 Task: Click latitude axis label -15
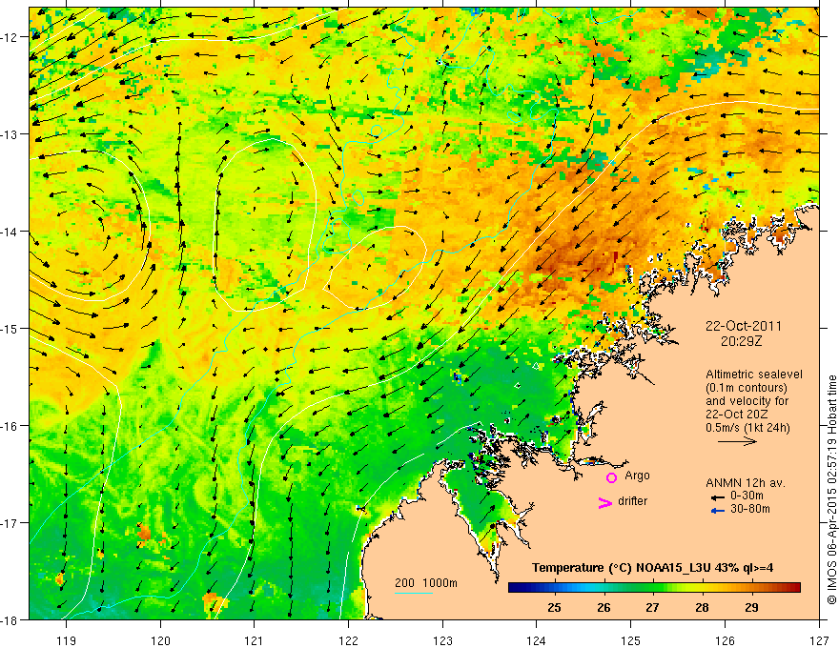pos(10,328)
